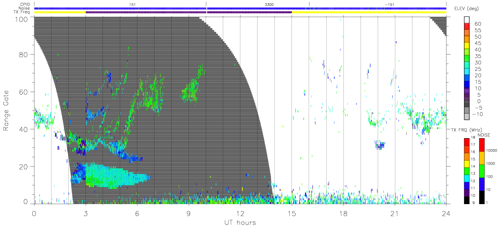Click the '21' tick label on UT hours axis

pyautogui.click(x=395, y=213)
